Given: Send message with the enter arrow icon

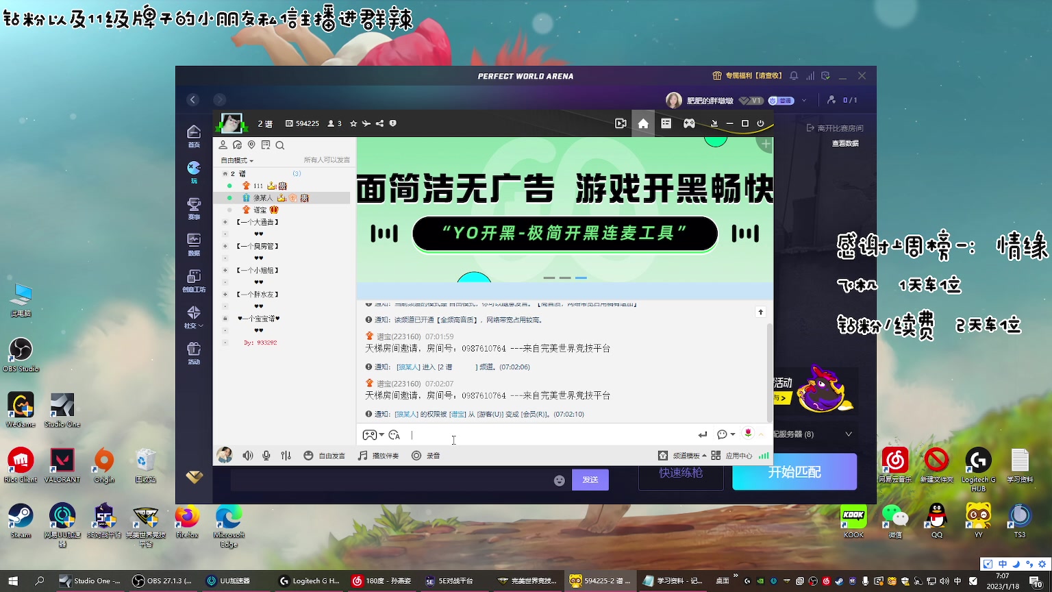Looking at the screenshot, I should point(703,434).
